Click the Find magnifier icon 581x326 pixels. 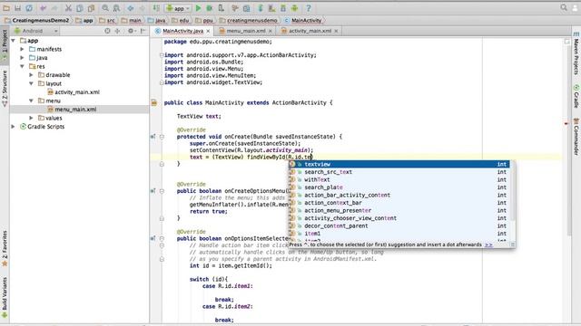click(105, 8)
